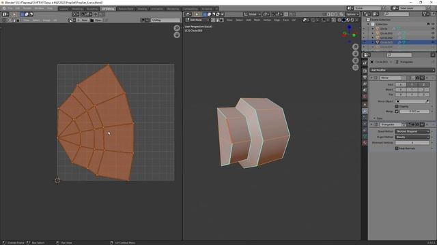Hide Circle.002 with its eye icon
This screenshot has width=437, height=245.
(433, 37)
